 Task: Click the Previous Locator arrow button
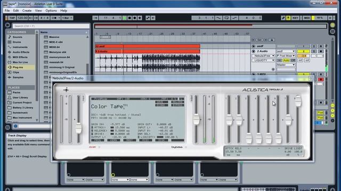(x=253, y=40)
